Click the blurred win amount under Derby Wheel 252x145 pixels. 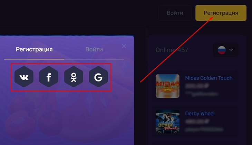[x=197, y=122]
